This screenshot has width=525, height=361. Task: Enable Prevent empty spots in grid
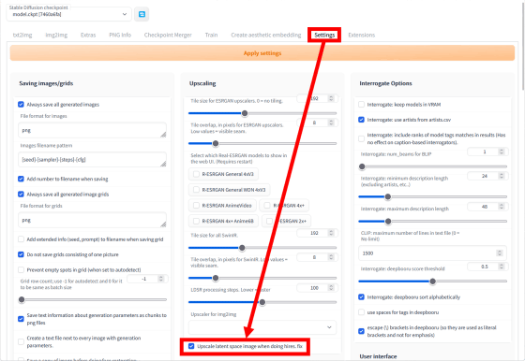click(x=21, y=270)
